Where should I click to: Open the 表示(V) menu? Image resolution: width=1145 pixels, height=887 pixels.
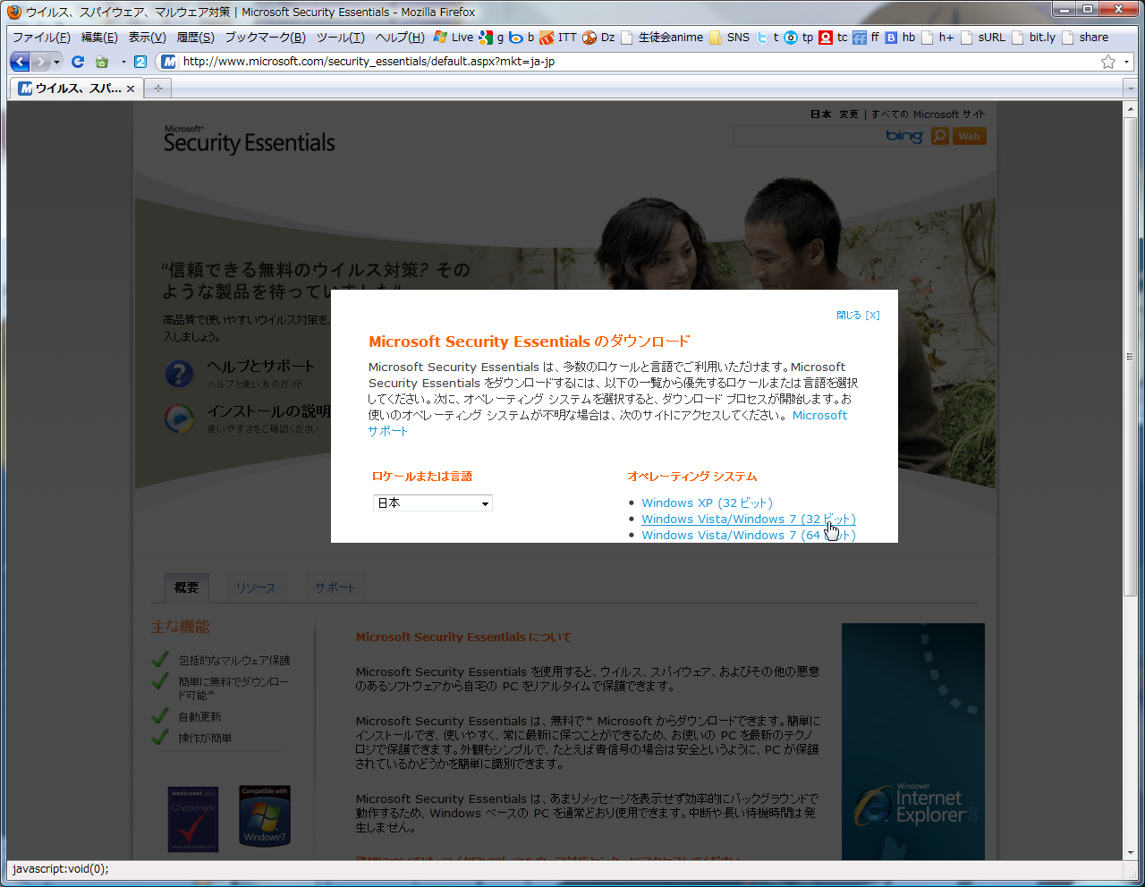tap(147, 38)
